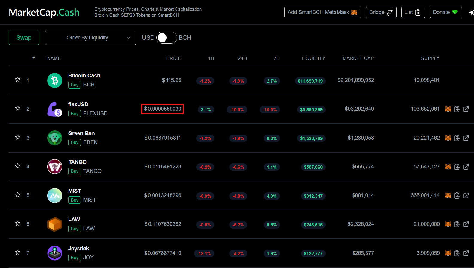Favorite the Joystick token row
Image resolution: width=474 pixels, height=268 pixels.
click(x=18, y=252)
